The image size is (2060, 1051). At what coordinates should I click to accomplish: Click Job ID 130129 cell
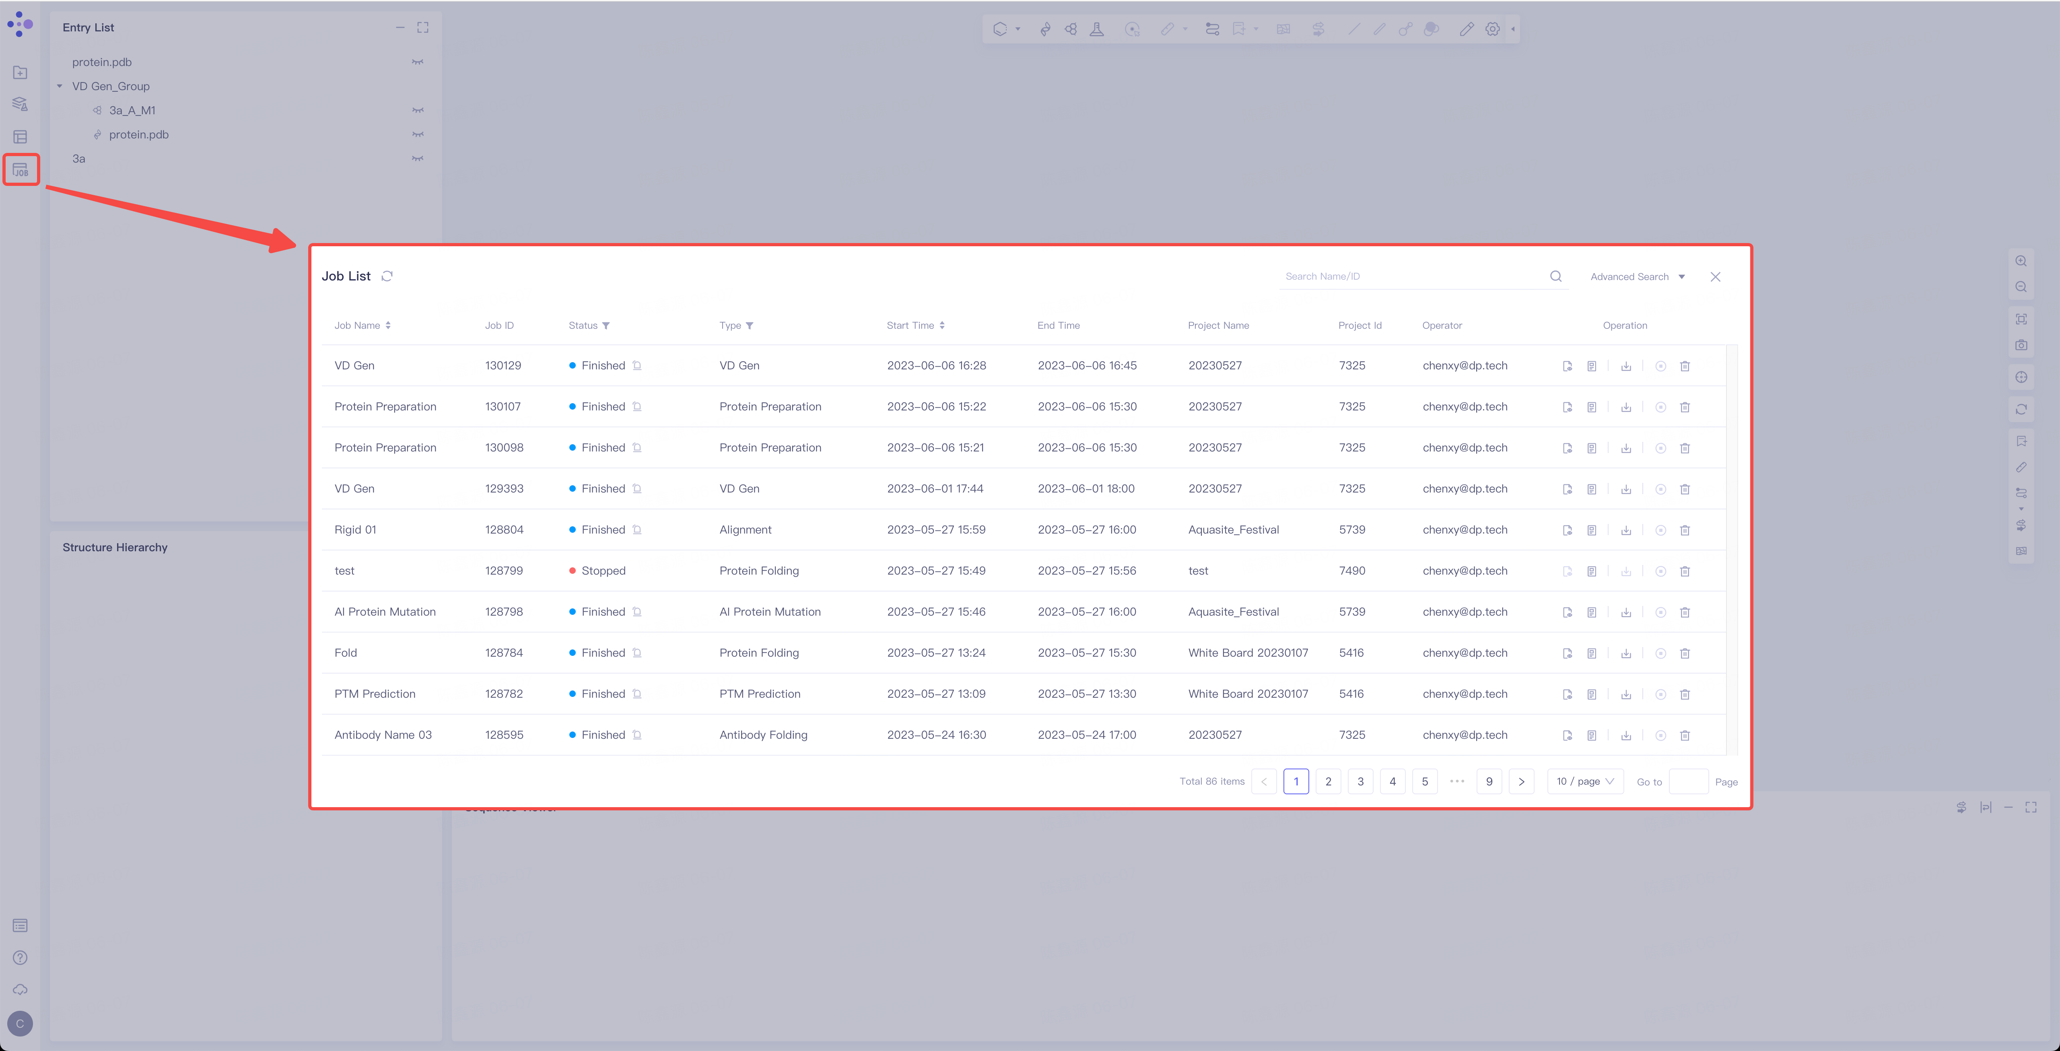click(x=503, y=365)
